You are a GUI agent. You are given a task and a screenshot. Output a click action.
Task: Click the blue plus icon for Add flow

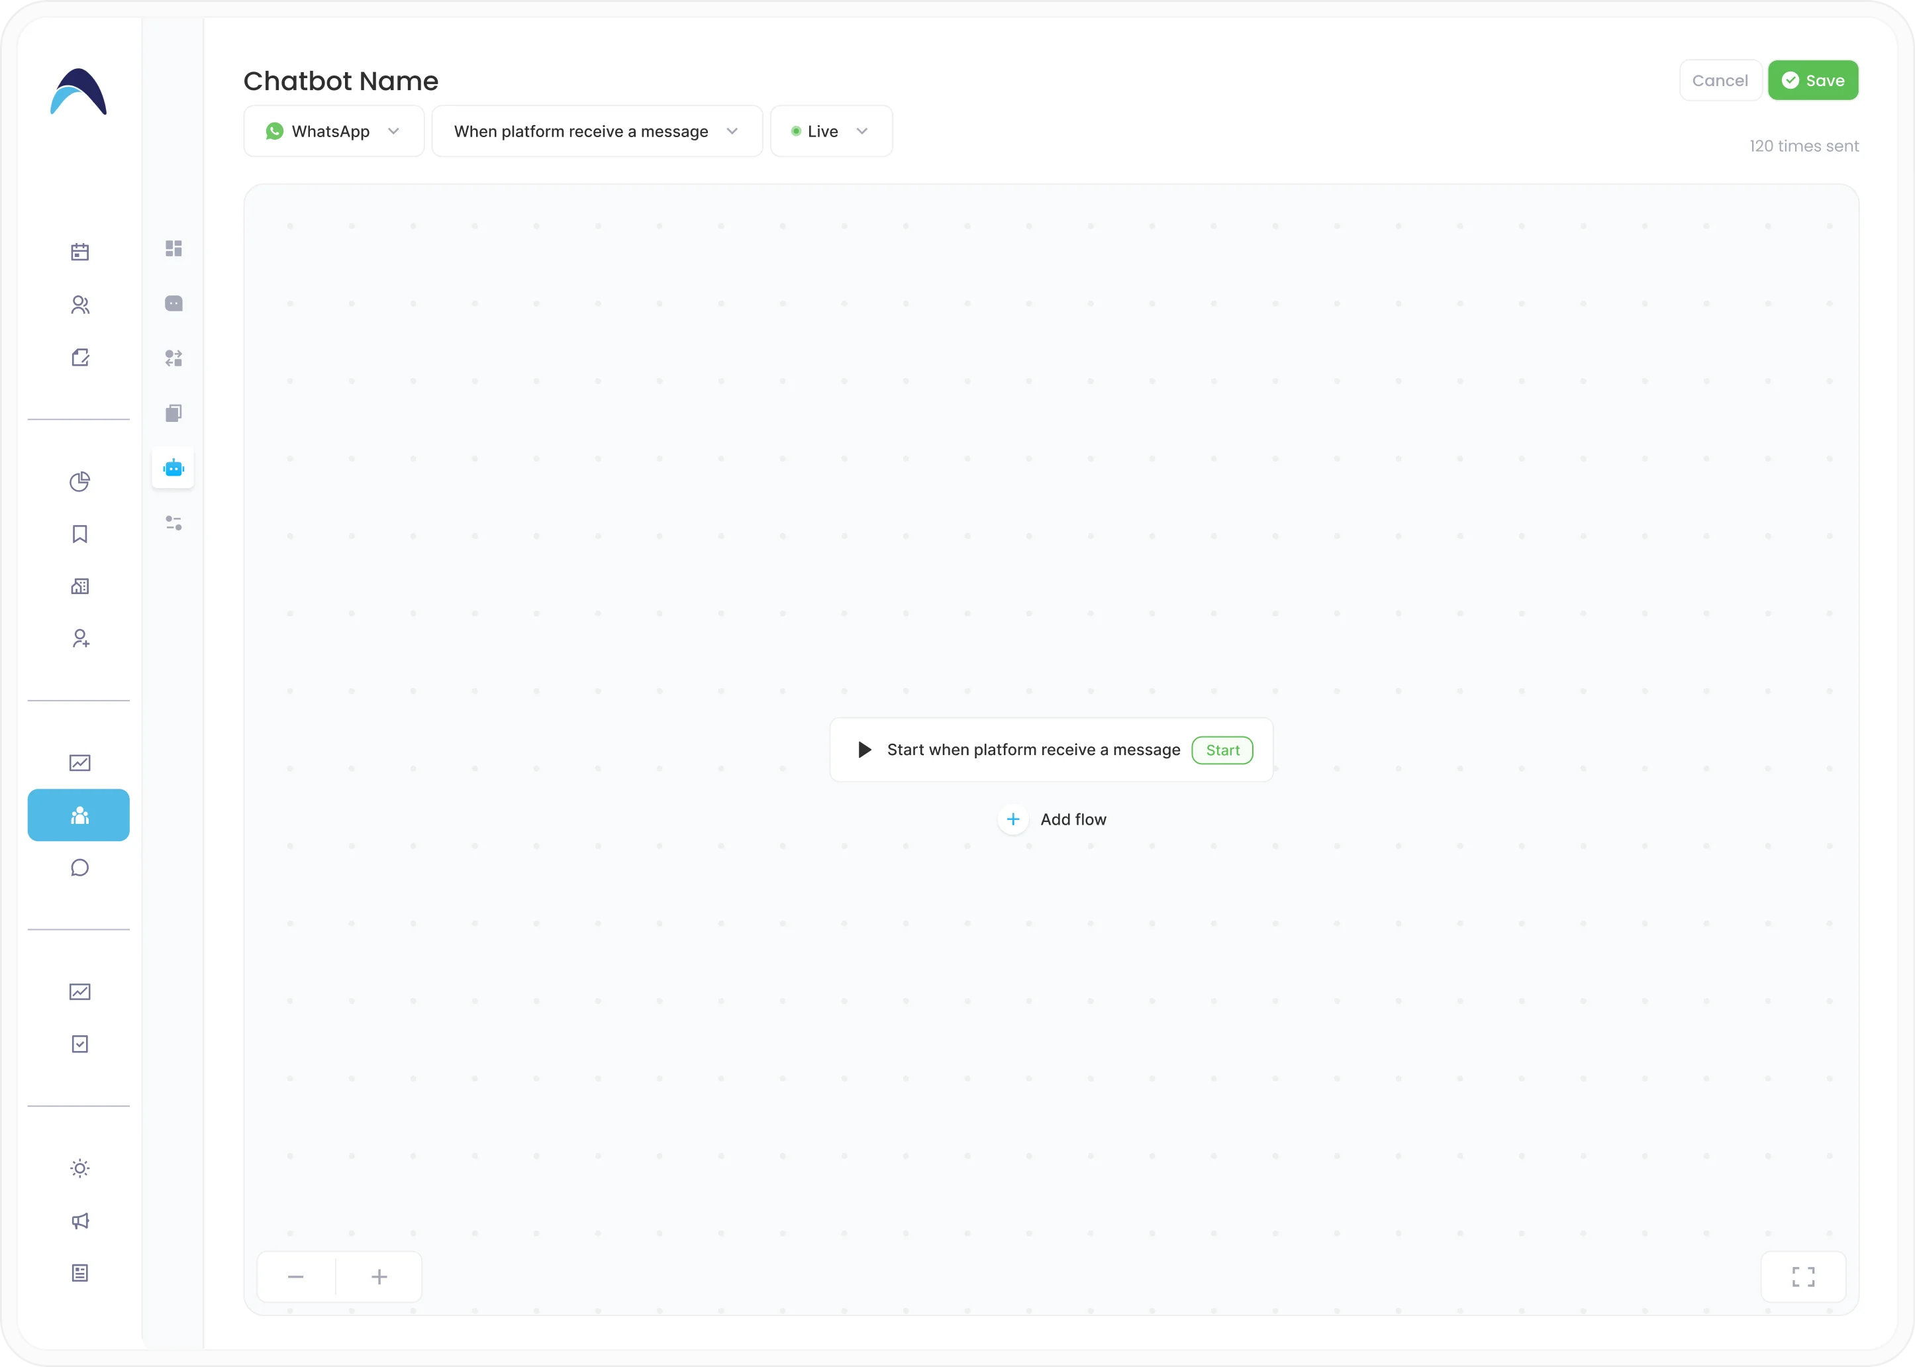pos(1013,820)
